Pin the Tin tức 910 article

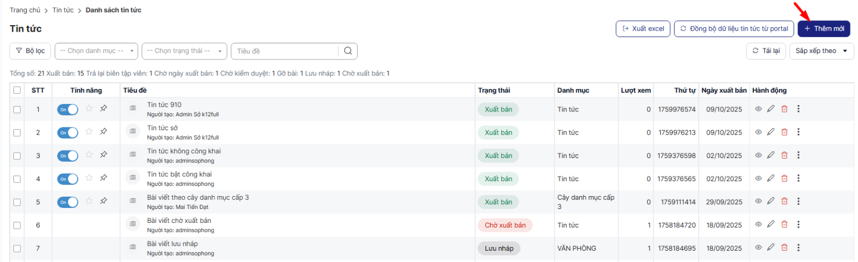pyautogui.click(x=103, y=108)
